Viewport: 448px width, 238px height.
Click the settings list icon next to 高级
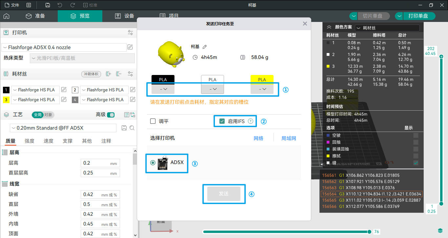(127, 115)
